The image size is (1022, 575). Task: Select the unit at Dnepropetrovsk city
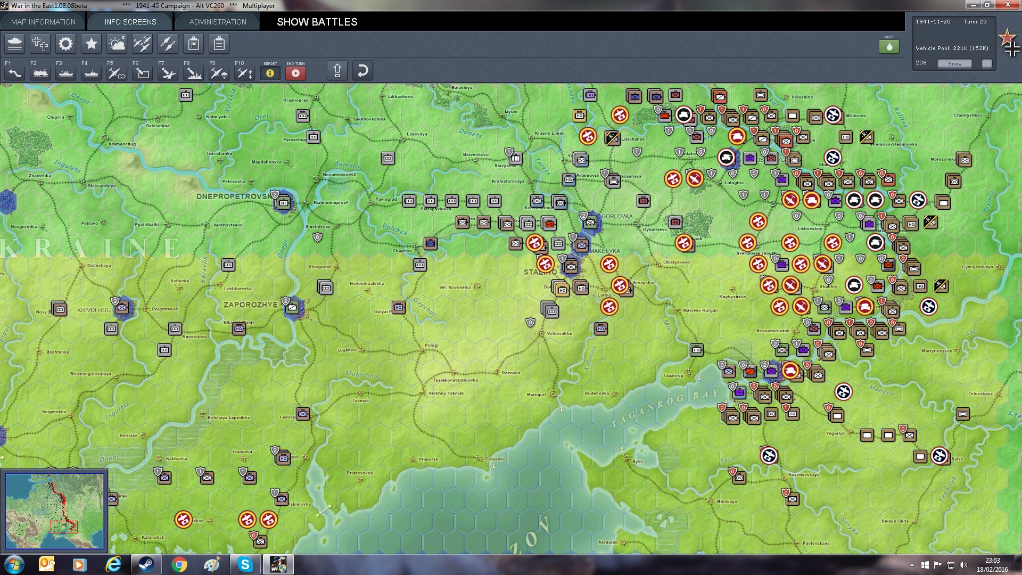coord(283,202)
